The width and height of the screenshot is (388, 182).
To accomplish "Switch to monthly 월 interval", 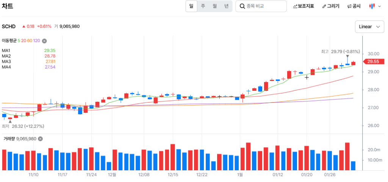I will click(x=214, y=6).
